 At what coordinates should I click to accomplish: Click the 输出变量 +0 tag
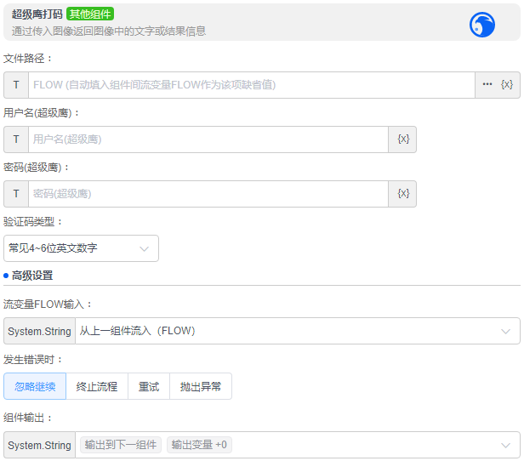199,445
